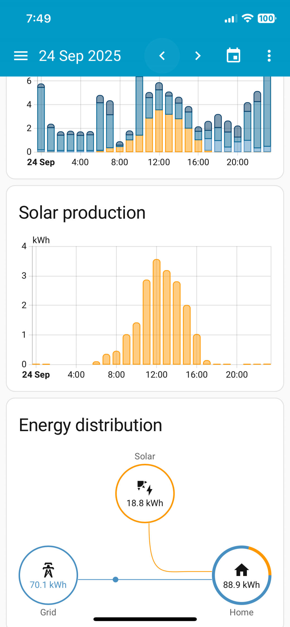Tap the Solar 18.8 kWh circle

point(145,493)
